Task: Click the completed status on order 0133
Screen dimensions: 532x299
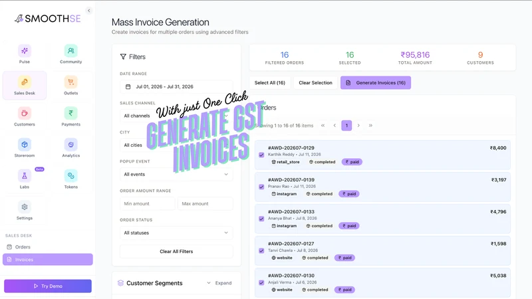Action: [319, 226]
